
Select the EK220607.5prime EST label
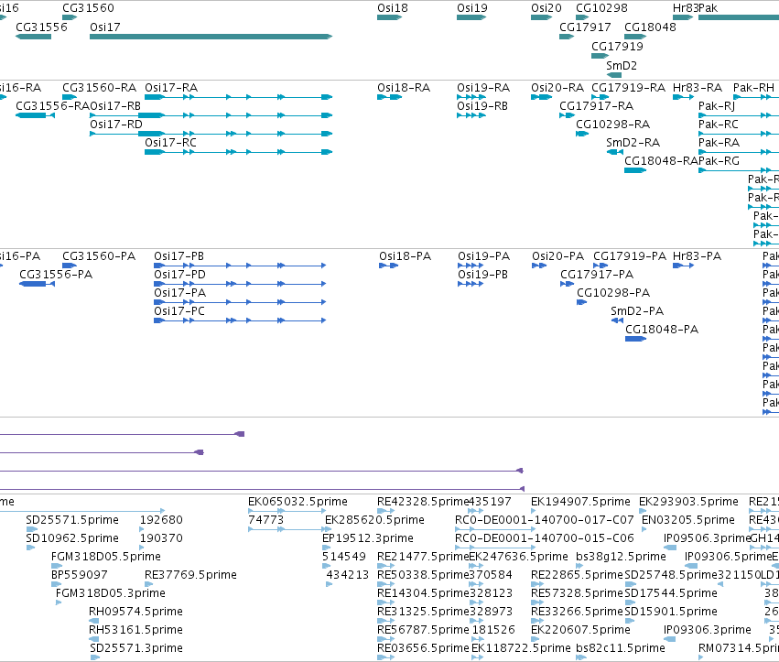point(580,630)
